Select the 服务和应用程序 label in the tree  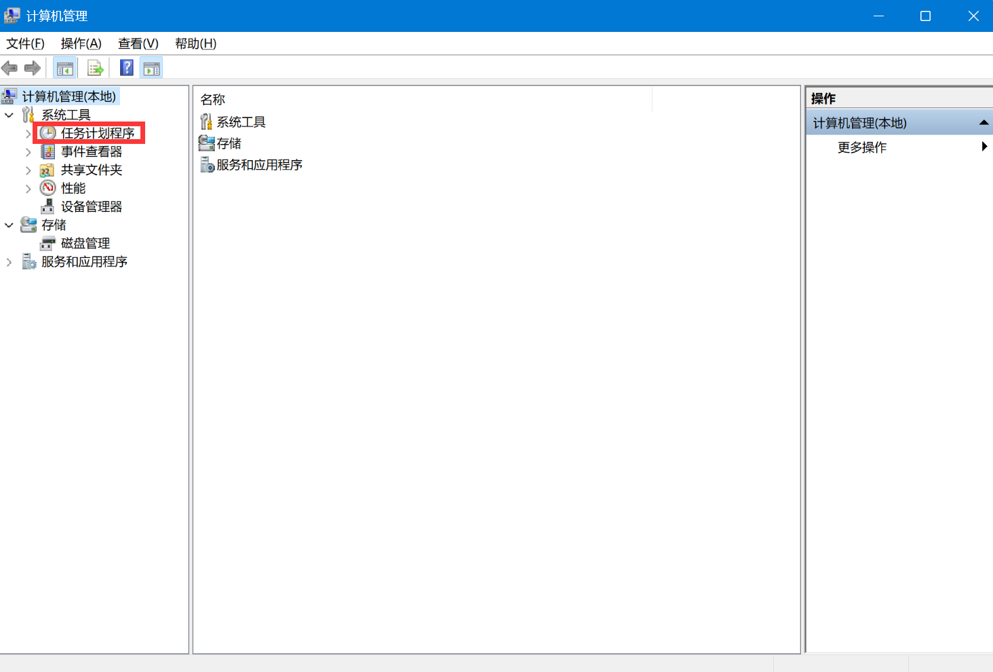pyautogui.click(x=84, y=261)
